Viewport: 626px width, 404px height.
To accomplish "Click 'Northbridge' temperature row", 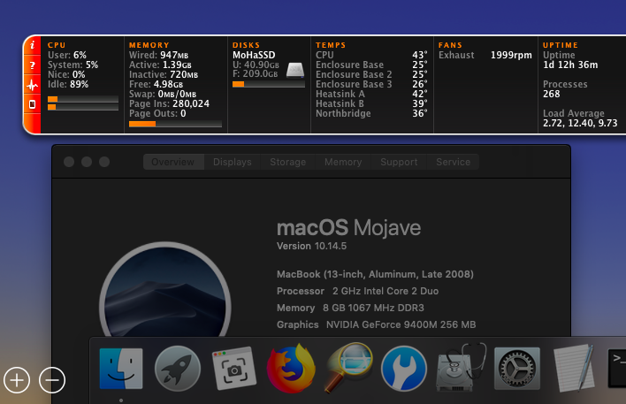I will click(371, 114).
